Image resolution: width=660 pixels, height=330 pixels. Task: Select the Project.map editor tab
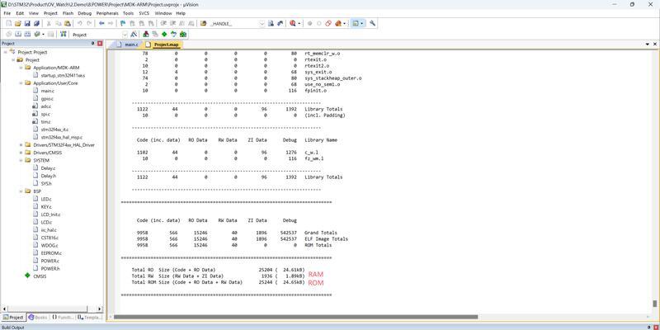[163, 45]
